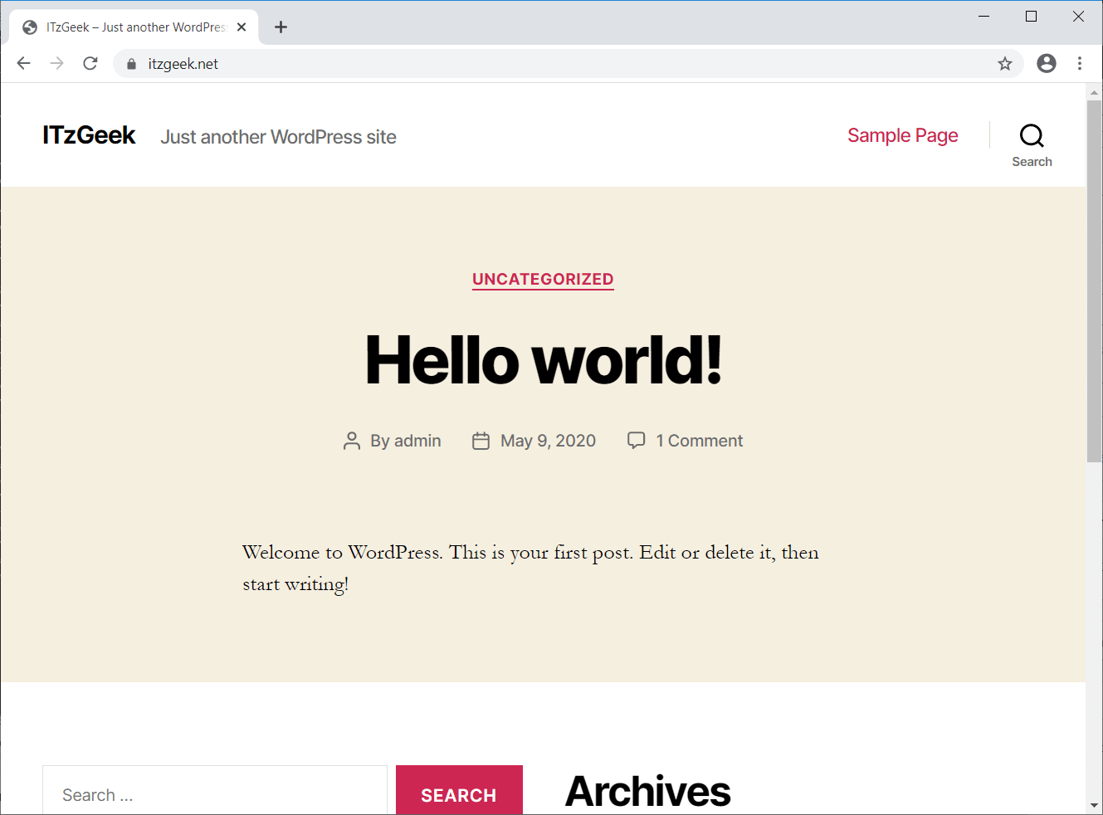
Task: Click the post author person icon
Action: [x=352, y=441]
